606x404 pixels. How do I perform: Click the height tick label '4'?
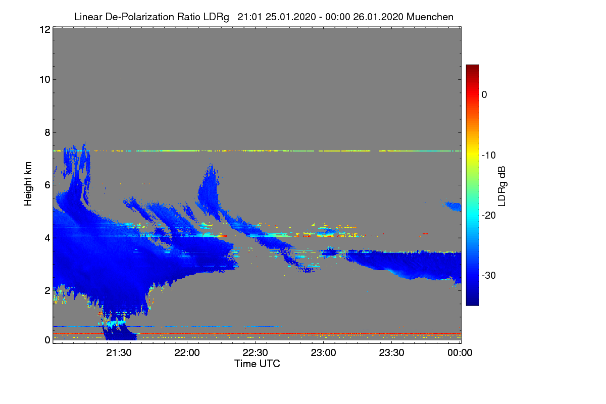(46, 237)
